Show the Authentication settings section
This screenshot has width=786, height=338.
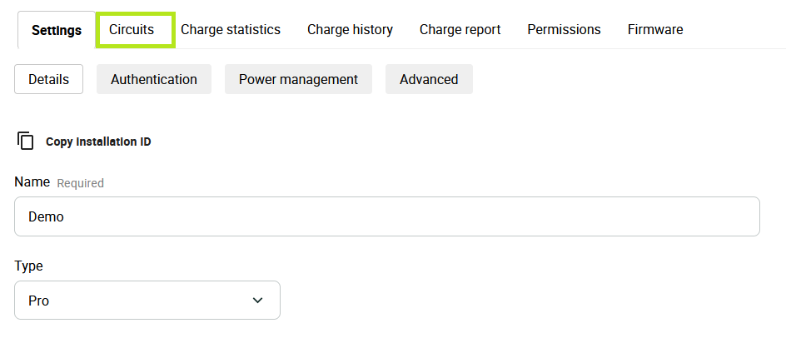154,79
